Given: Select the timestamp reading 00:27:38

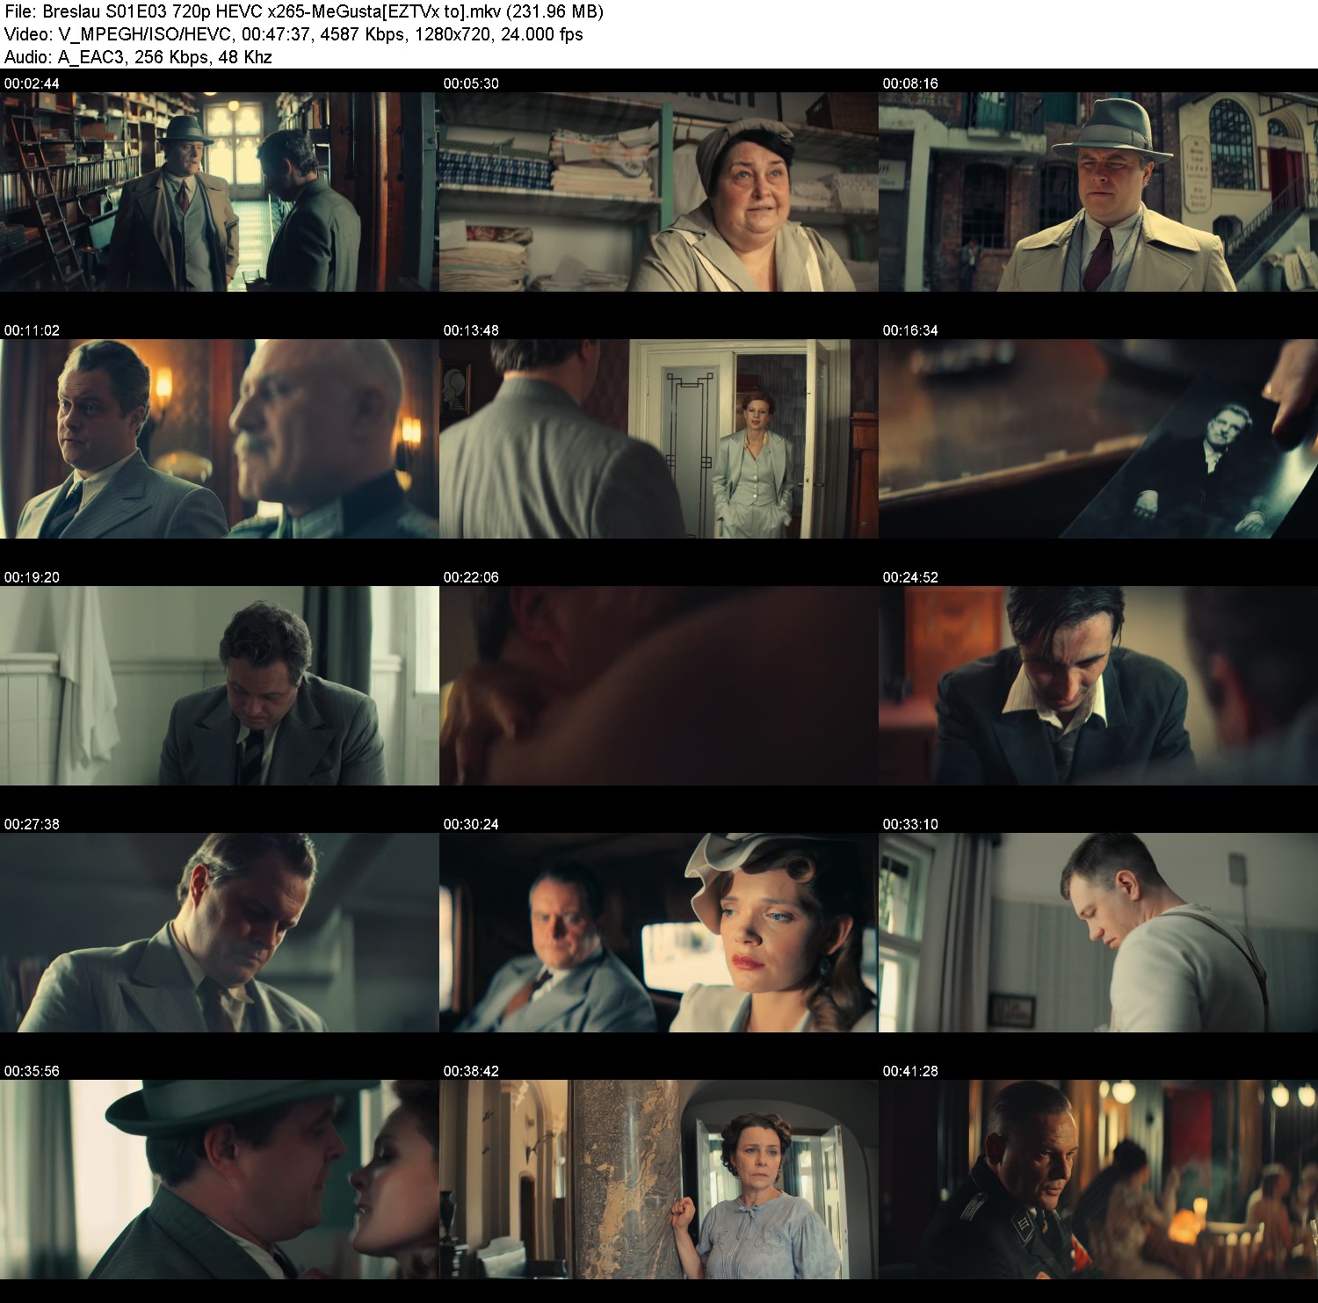Looking at the screenshot, I should click(32, 824).
